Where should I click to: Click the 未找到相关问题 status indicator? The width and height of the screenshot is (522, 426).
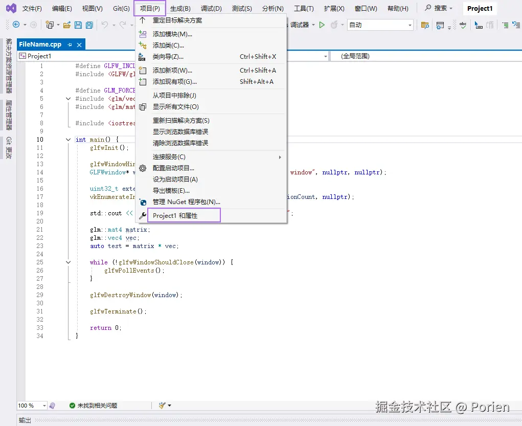(93, 406)
